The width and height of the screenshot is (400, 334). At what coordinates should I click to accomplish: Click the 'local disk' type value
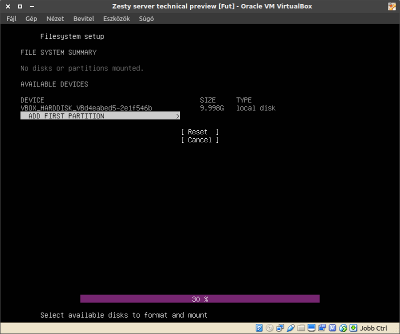point(255,108)
